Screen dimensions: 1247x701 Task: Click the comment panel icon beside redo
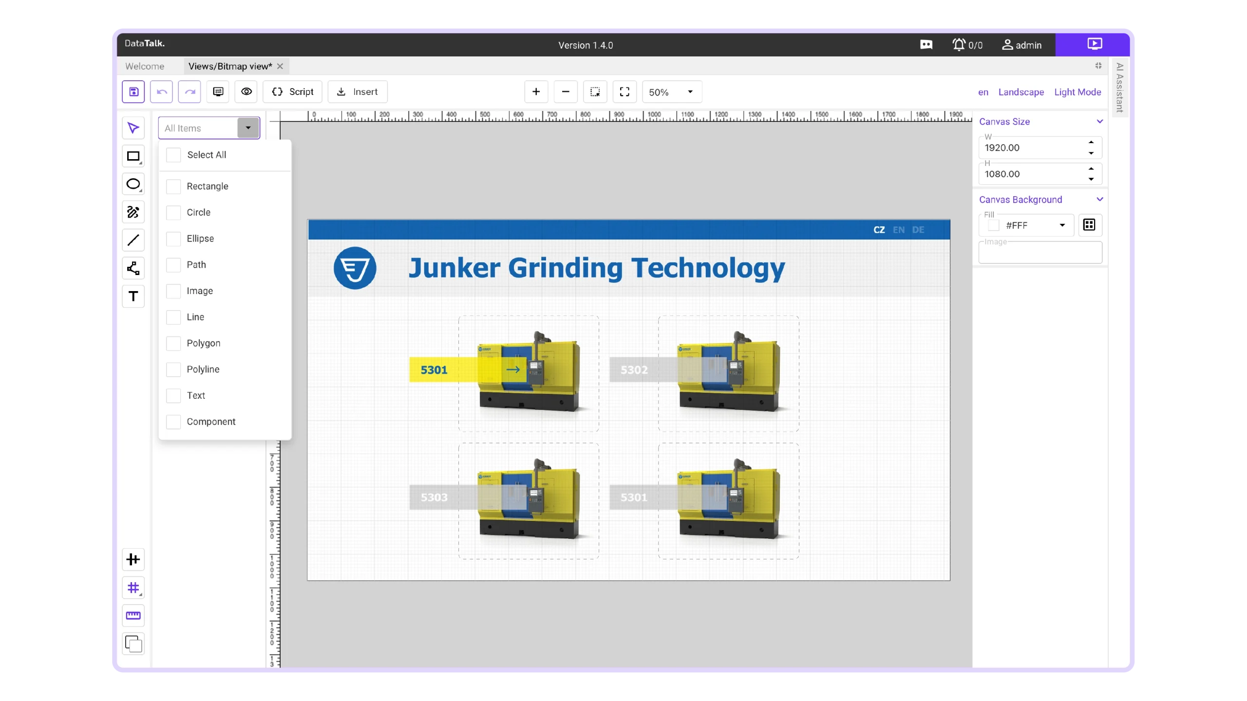(x=218, y=92)
